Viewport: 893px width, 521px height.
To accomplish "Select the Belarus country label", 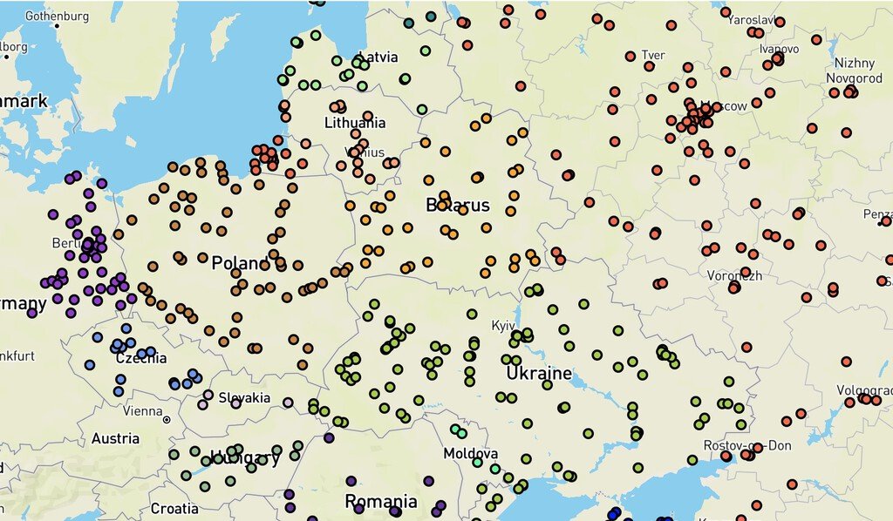I will [x=457, y=206].
